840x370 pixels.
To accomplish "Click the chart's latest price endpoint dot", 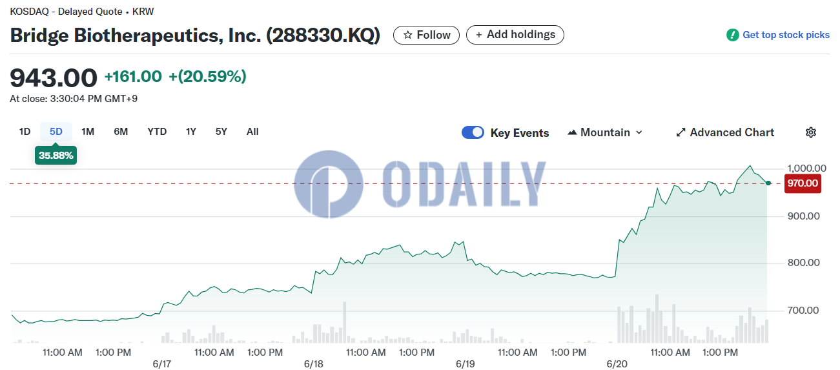I will pyautogui.click(x=768, y=183).
